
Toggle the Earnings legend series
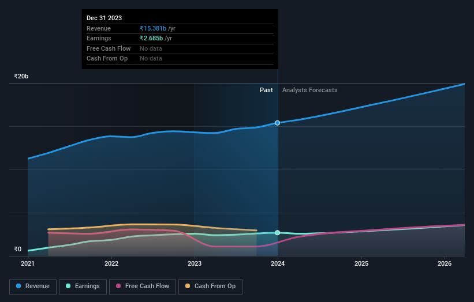[83, 286]
